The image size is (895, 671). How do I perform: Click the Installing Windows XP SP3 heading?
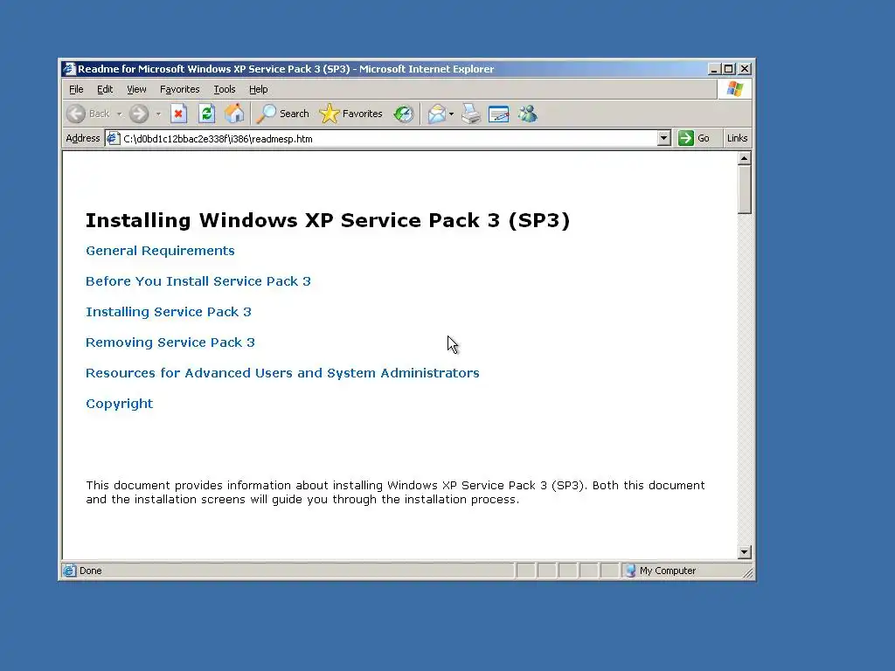pos(328,220)
